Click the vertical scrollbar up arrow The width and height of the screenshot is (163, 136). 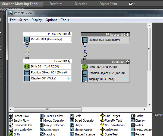[149, 25]
